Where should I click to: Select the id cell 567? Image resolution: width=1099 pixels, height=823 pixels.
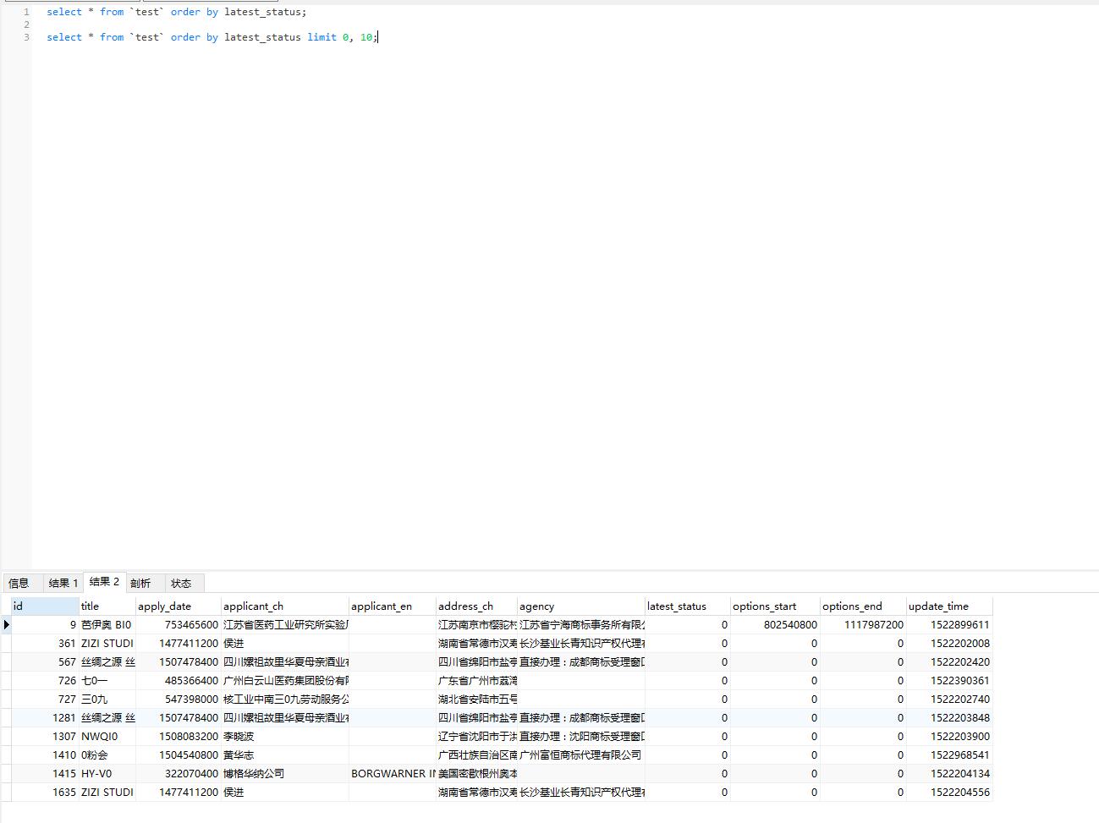tap(45, 662)
